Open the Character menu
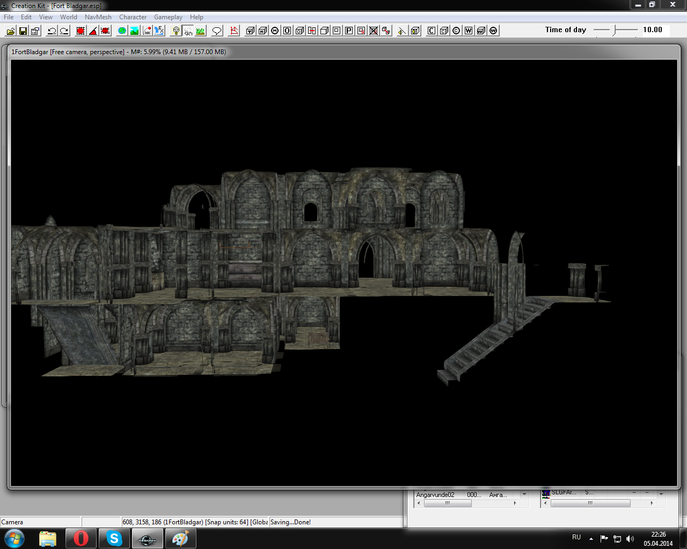 tap(133, 17)
